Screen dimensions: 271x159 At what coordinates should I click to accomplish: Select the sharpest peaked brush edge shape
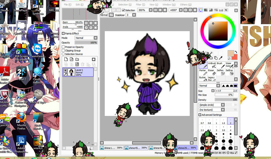223,86
